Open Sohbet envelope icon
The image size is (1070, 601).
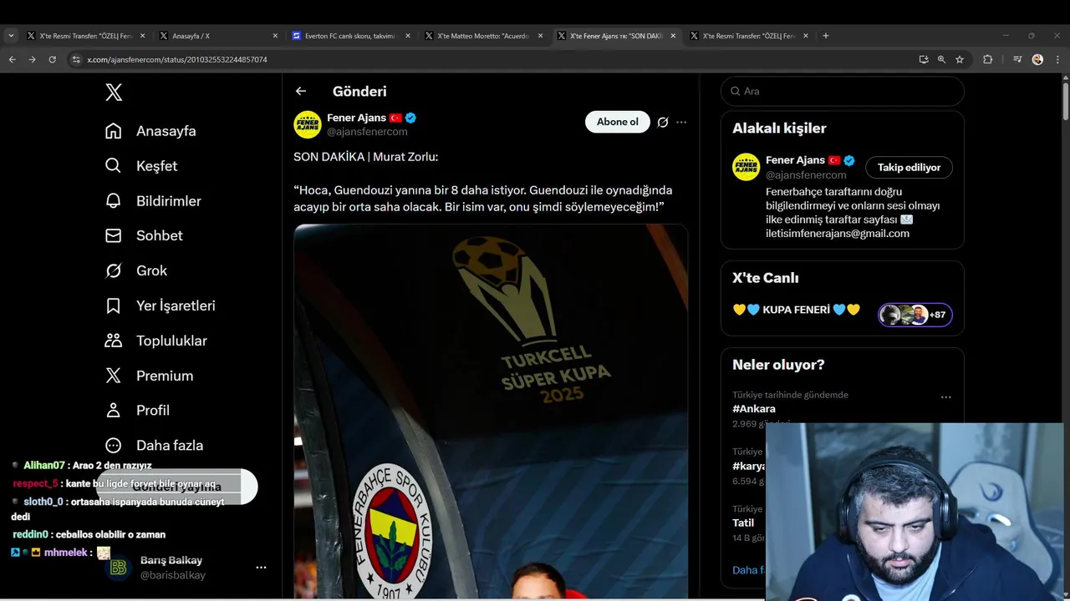pos(114,235)
